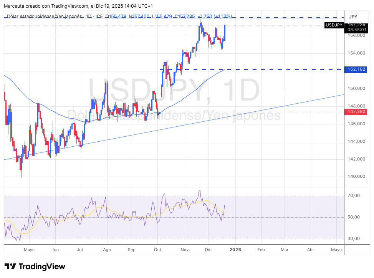
Task: Click the RSI 30,00 level label
Action: point(354,239)
